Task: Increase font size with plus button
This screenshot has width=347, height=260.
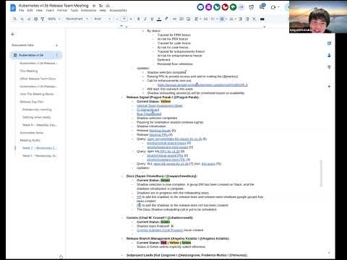Action: pyautogui.click(x=131, y=19)
